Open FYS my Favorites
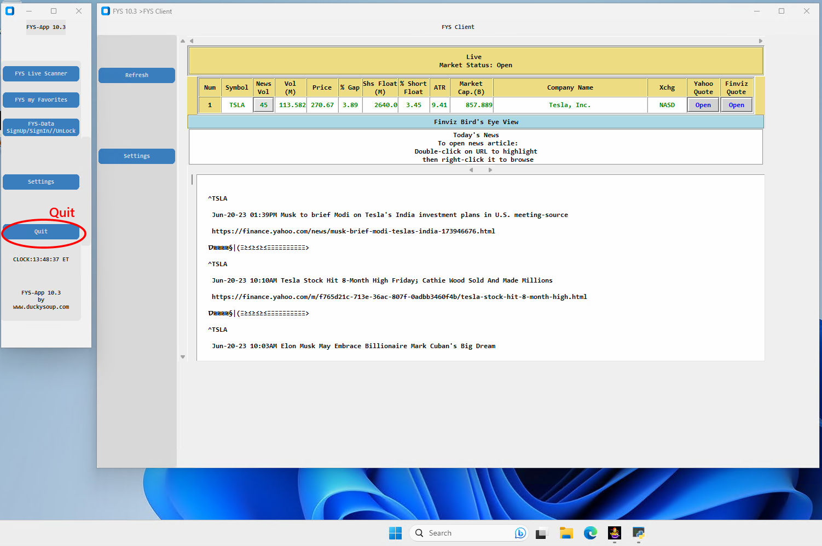The height and width of the screenshot is (546, 822). click(41, 100)
